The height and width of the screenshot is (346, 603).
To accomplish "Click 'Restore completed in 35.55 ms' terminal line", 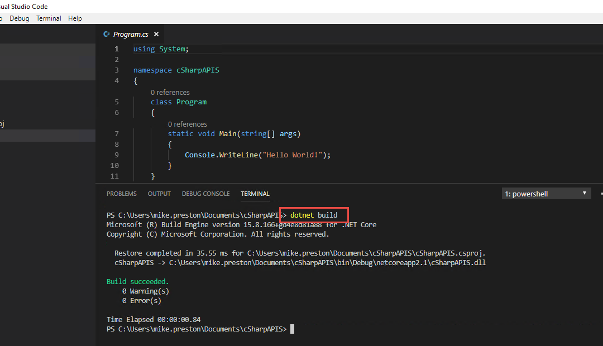I will [300, 253].
